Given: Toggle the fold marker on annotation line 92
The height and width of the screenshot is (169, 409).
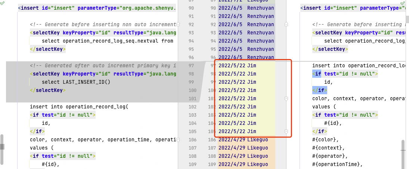Looking at the screenshot, I should [x=286, y=24].
